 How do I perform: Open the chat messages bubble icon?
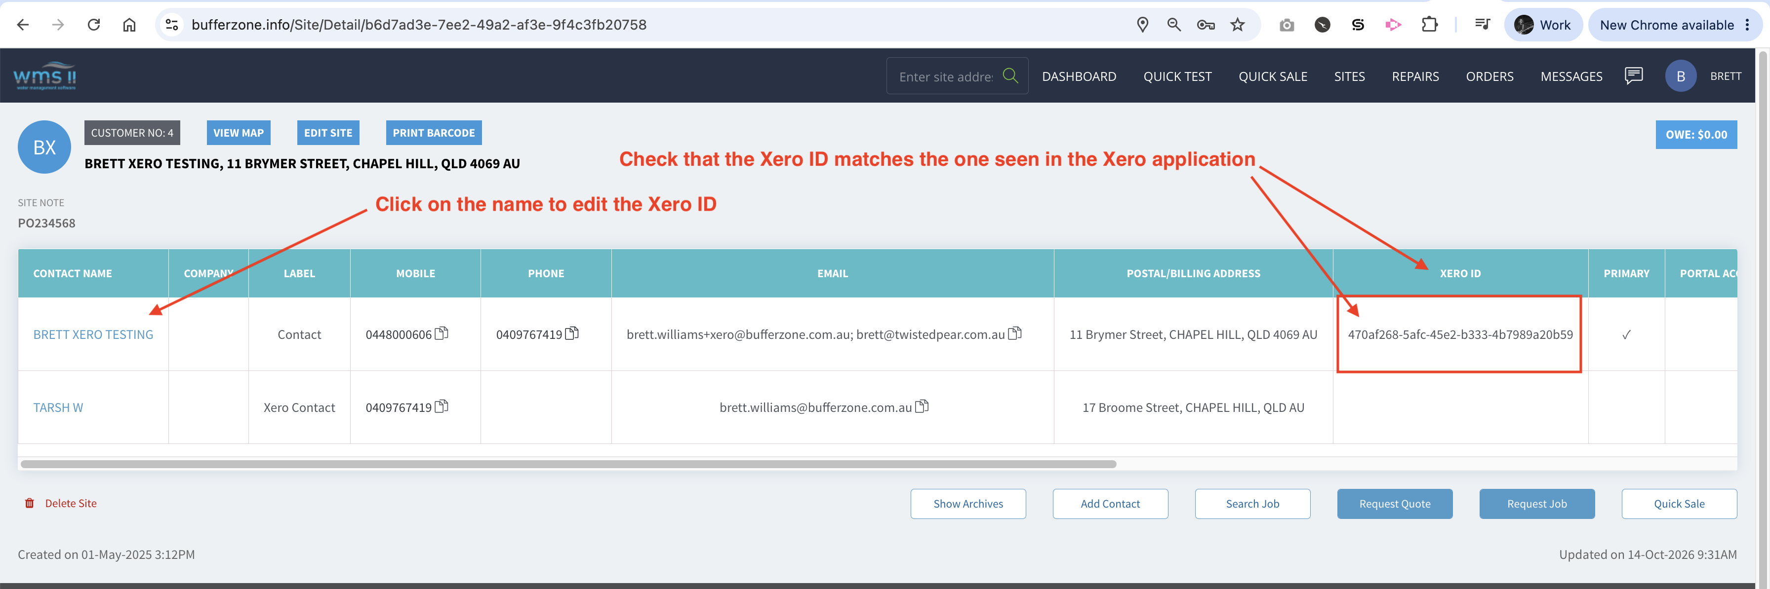pyautogui.click(x=1633, y=75)
